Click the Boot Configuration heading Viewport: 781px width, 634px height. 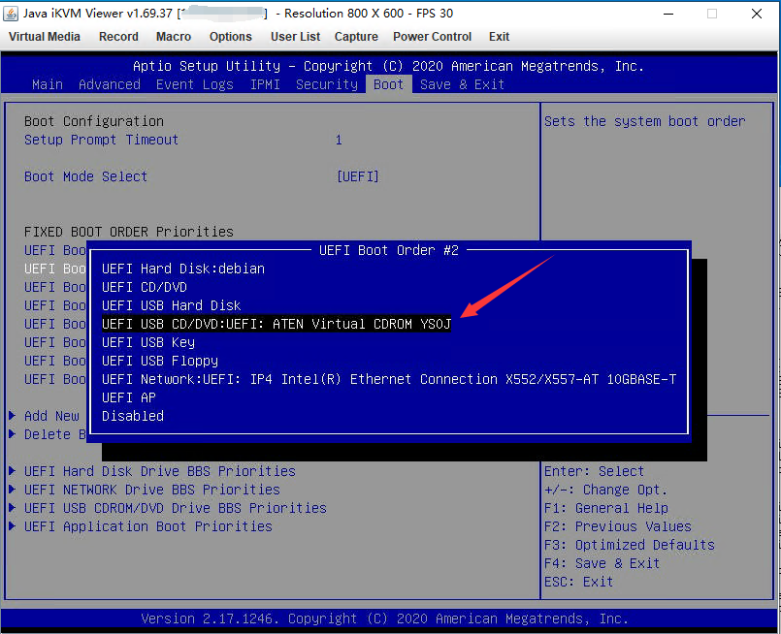tap(94, 121)
